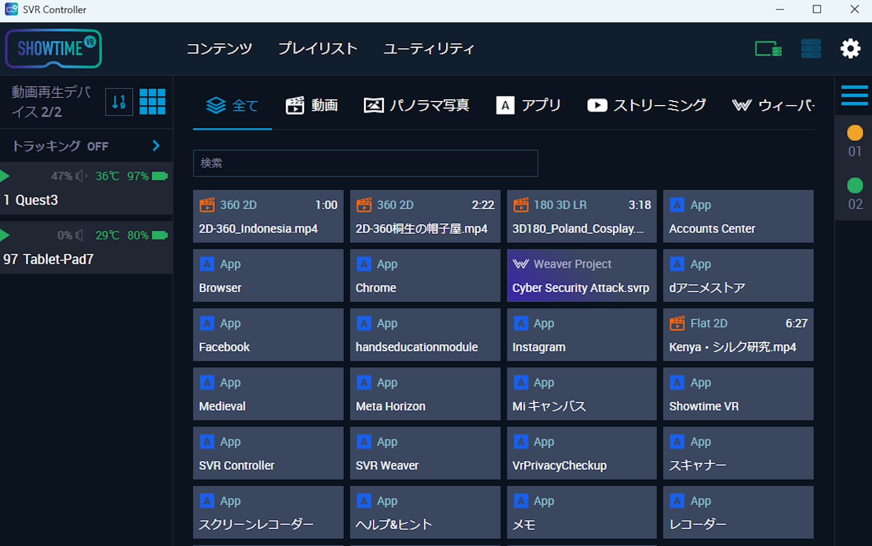Image resolution: width=872 pixels, height=546 pixels.
Task: Click the device sort order icon
Action: pyautogui.click(x=119, y=102)
